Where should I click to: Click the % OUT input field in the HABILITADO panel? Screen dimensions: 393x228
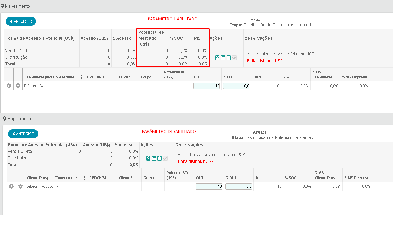coord(236,86)
